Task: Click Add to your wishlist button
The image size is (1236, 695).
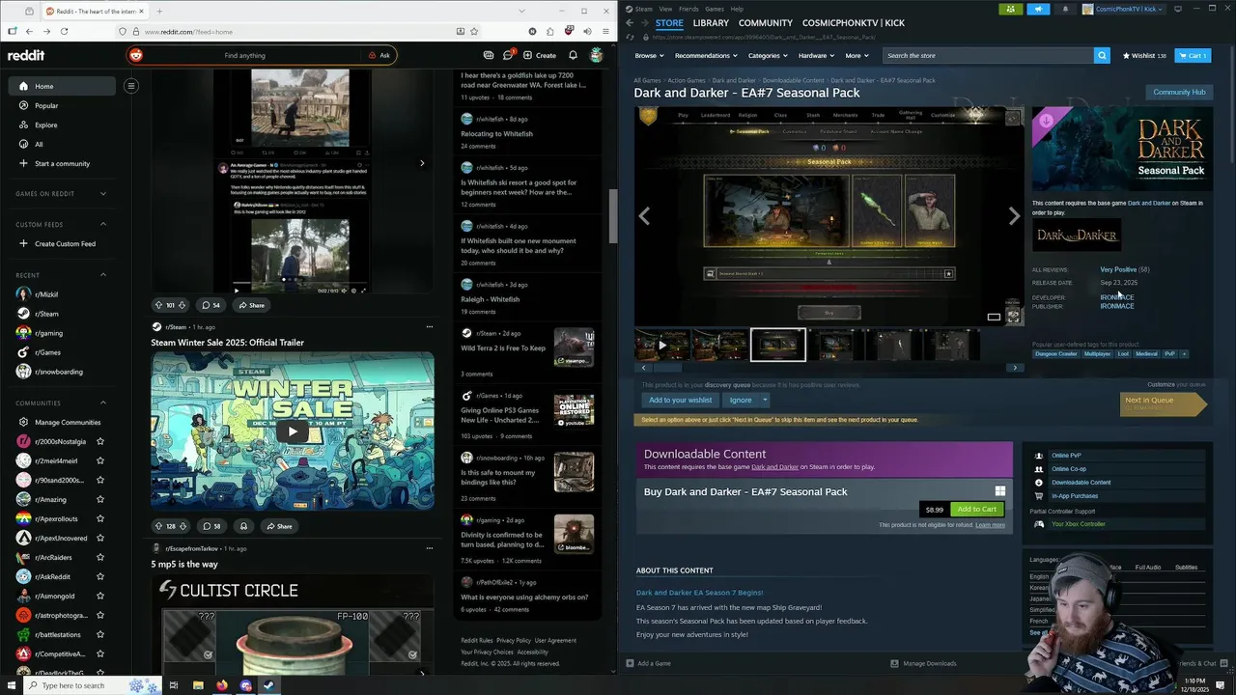Action: [680, 400]
